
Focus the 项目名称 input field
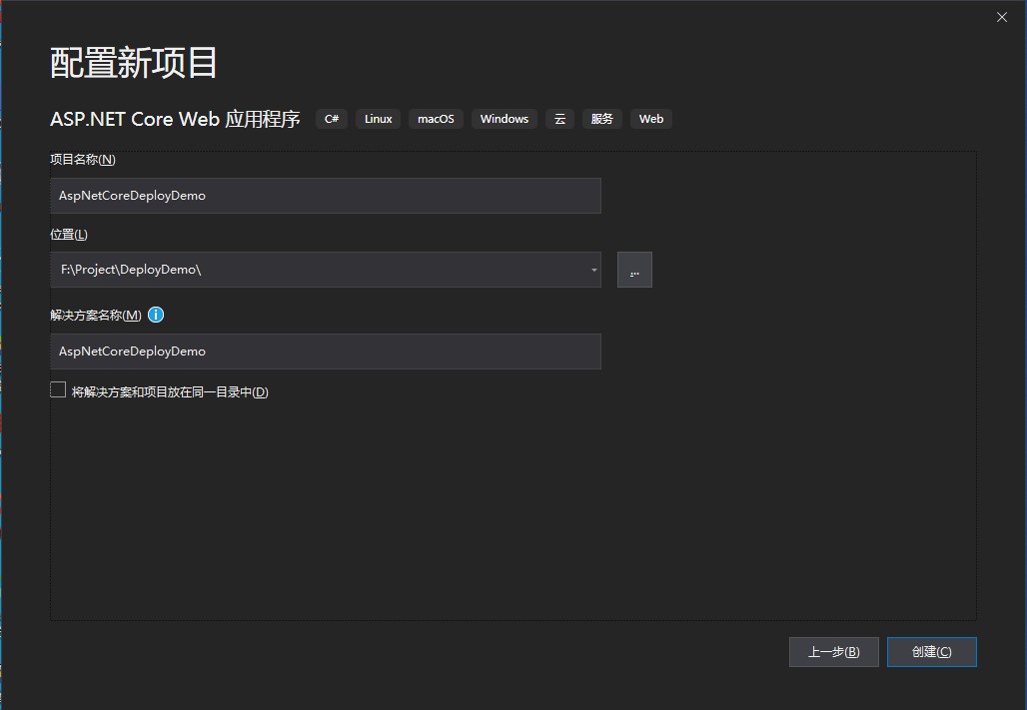click(326, 196)
